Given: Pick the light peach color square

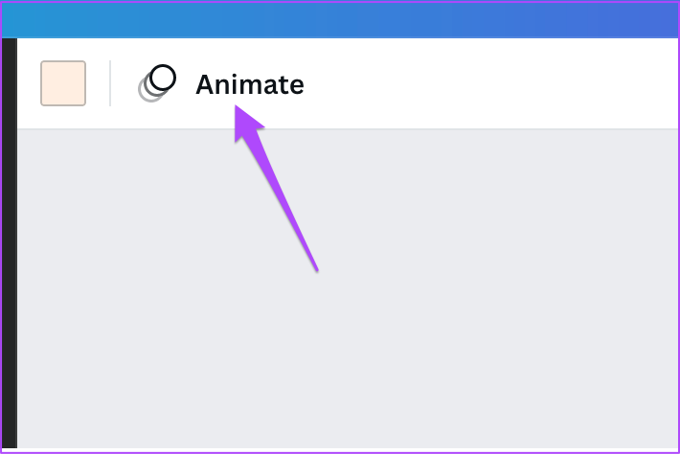Looking at the screenshot, I should pos(63,83).
